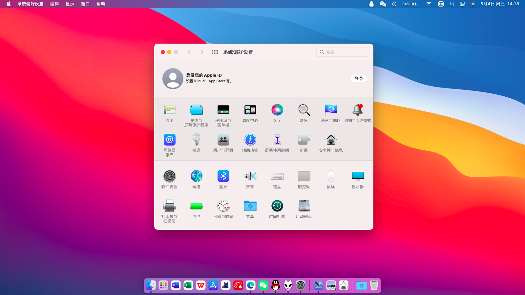The width and height of the screenshot is (525, 295).
Task: Open Finder from the Dock
Action: pyautogui.click(x=151, y=285)
